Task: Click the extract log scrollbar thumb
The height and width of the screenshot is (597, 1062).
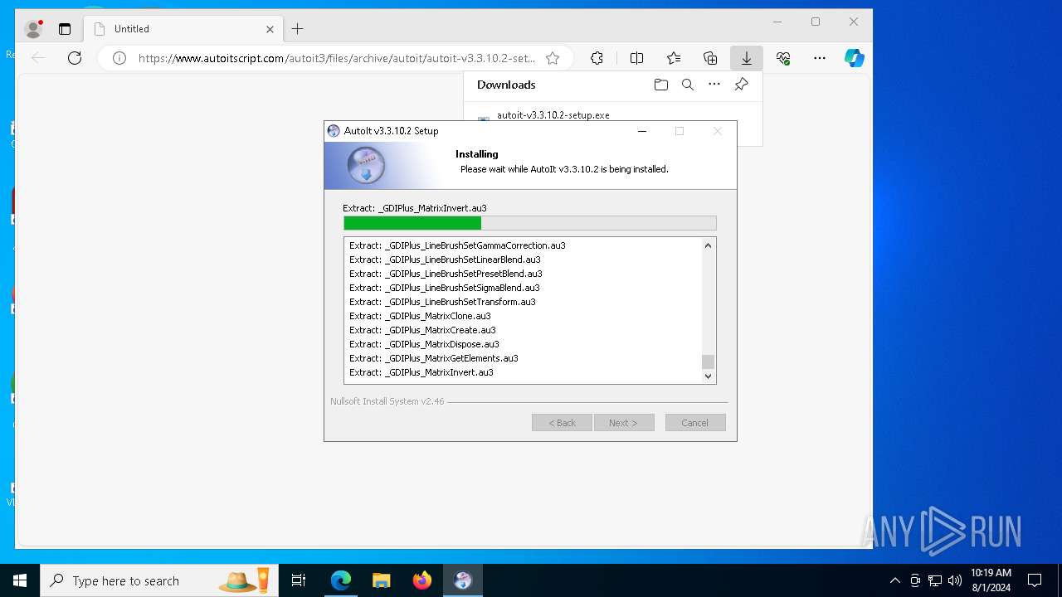Action: 708,362
